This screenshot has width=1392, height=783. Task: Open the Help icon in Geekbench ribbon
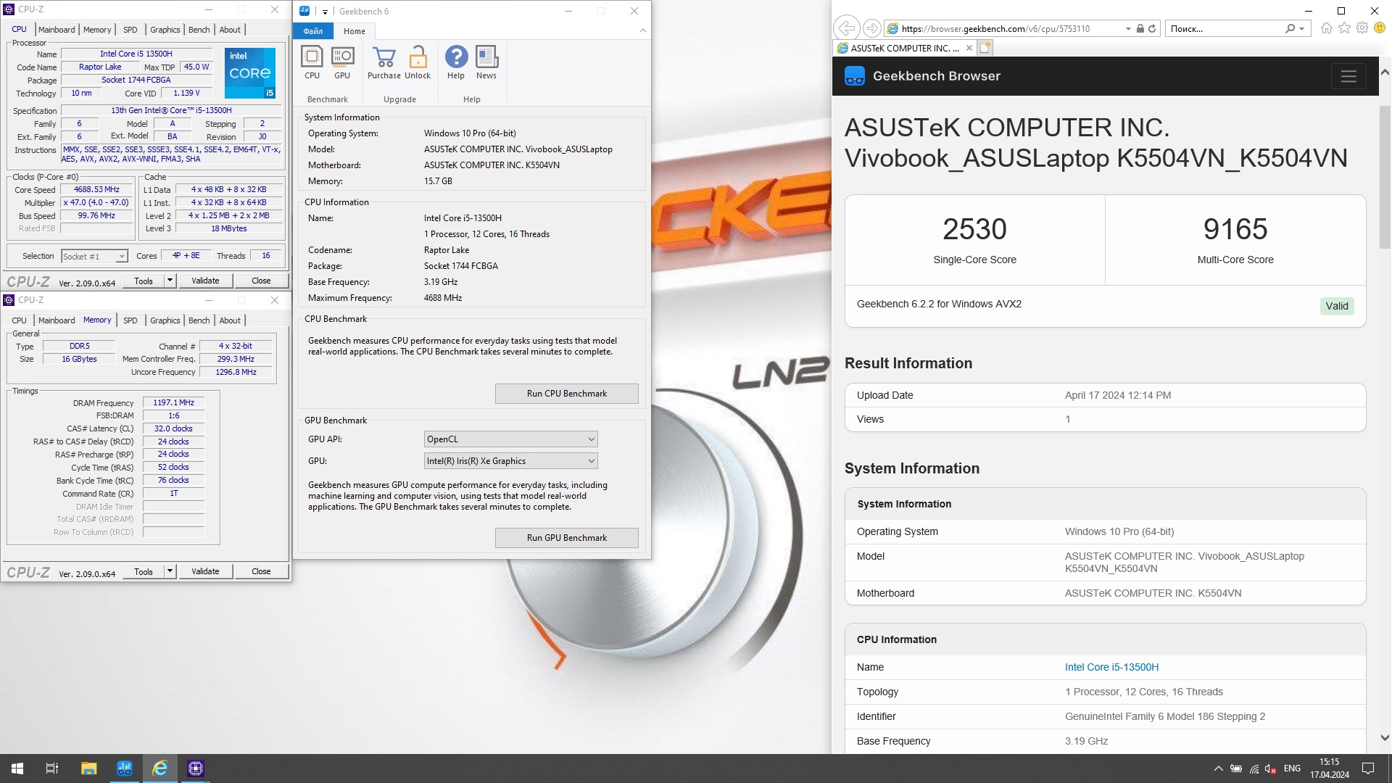click(x=456, y=62)
